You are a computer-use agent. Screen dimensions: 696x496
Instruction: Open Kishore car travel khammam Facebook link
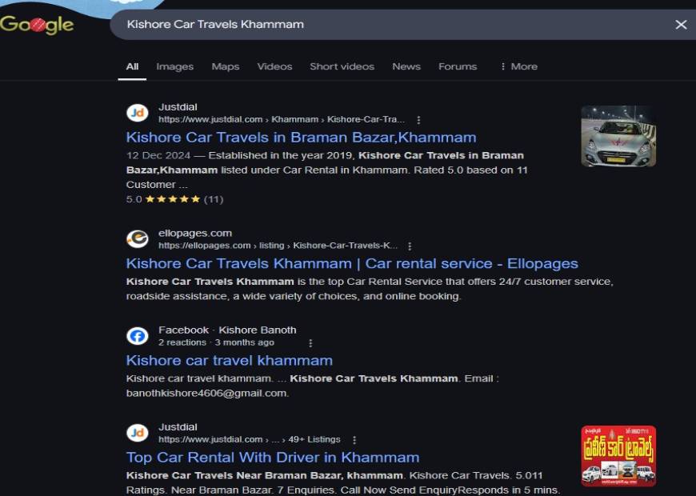click(229, 360)
